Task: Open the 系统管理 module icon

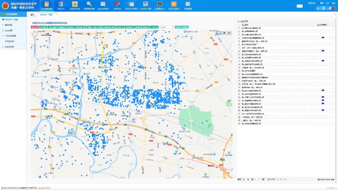Action: (x=188, y=4)
